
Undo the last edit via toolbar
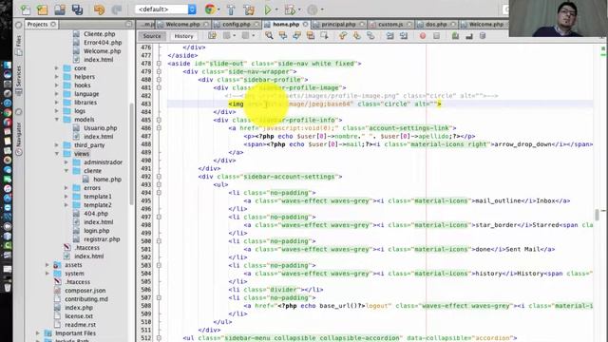click(x=99, y=9)
